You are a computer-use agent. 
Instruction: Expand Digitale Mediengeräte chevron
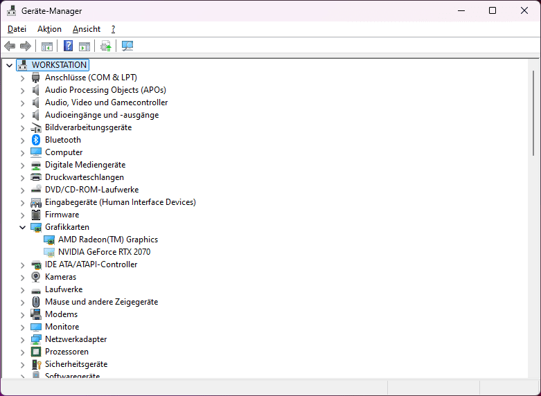coord(22,165)
